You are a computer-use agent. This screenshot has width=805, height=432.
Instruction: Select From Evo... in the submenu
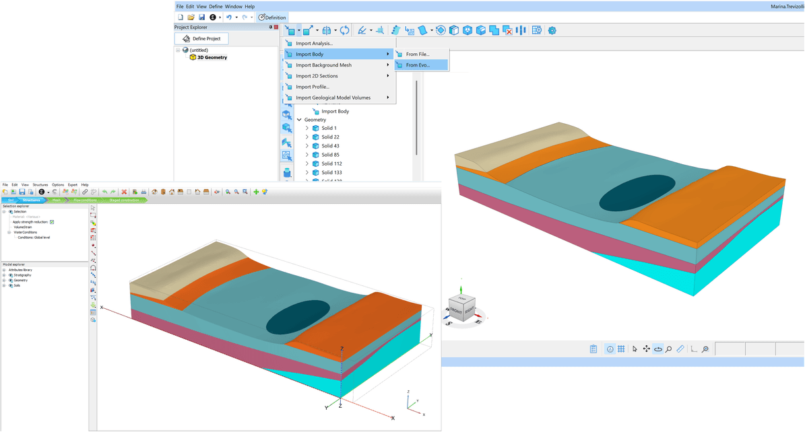point(422,65)
